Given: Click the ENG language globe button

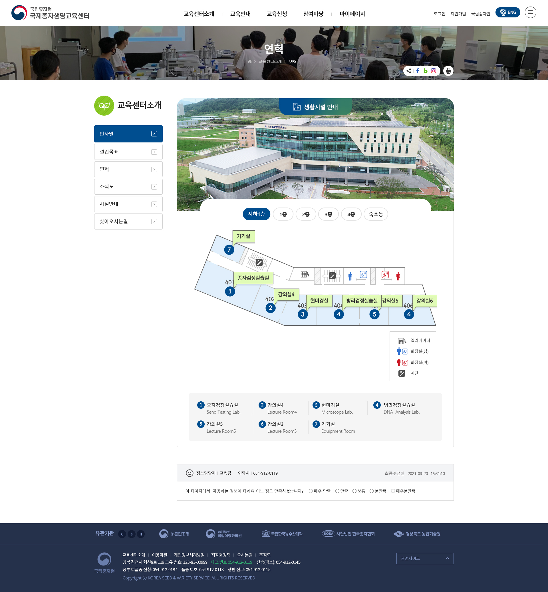Looking at the screenshot, I should [x=508, y=12].
